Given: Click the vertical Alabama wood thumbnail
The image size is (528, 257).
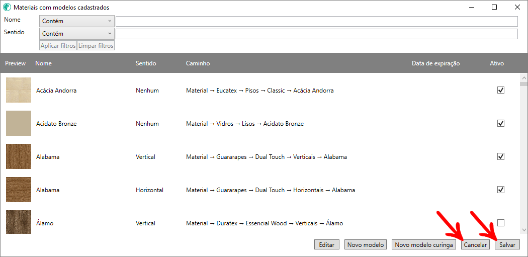Looking at the screenshot, I should click(19, 156).
